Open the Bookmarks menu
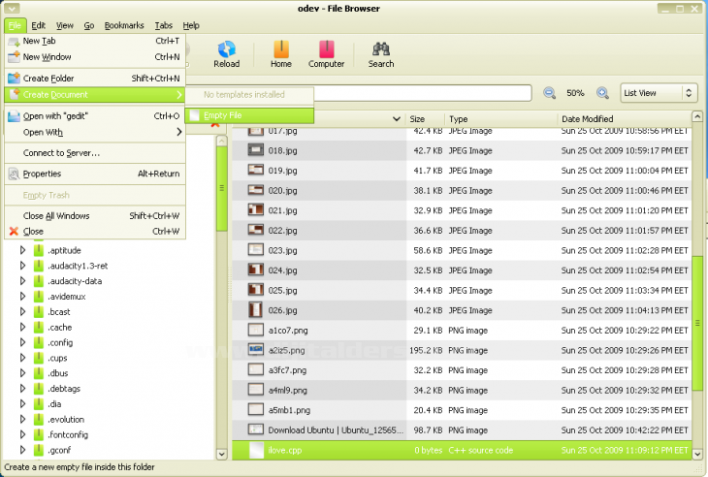 (123, 25)
